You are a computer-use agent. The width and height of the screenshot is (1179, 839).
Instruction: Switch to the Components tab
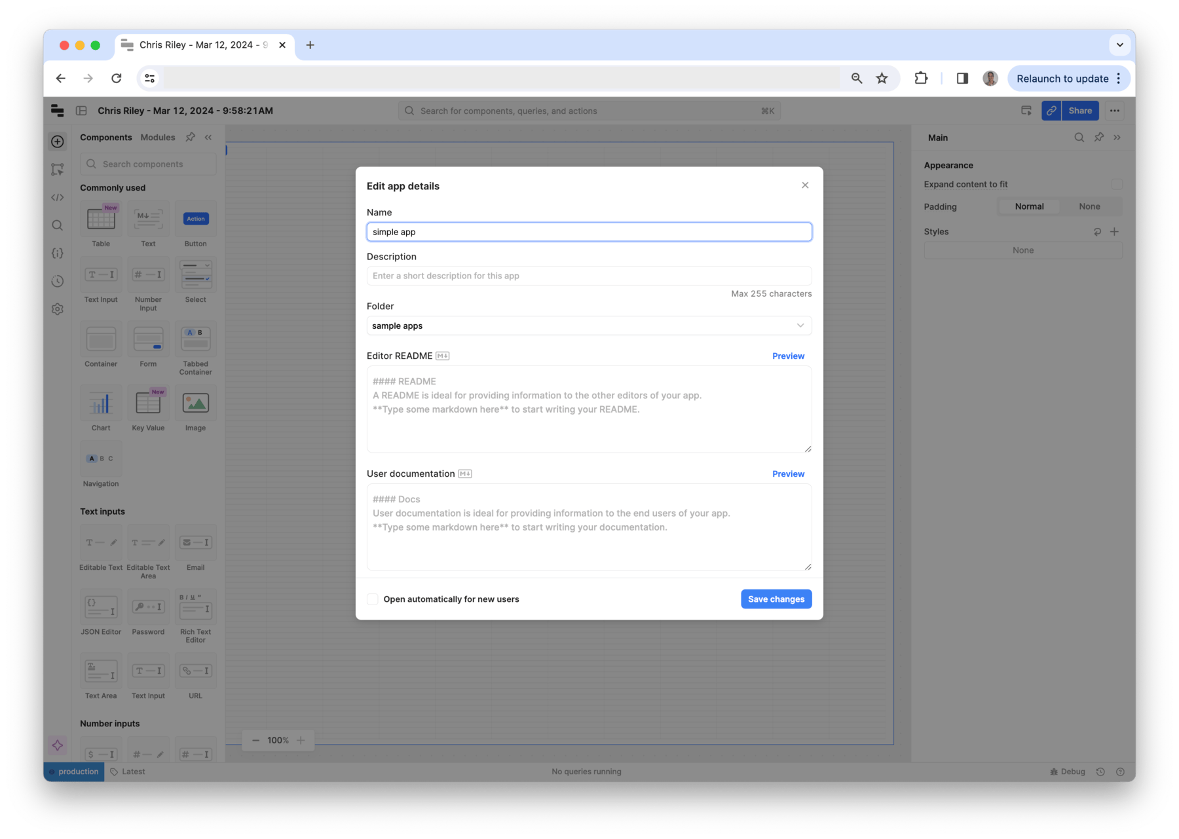pos(106,138)
